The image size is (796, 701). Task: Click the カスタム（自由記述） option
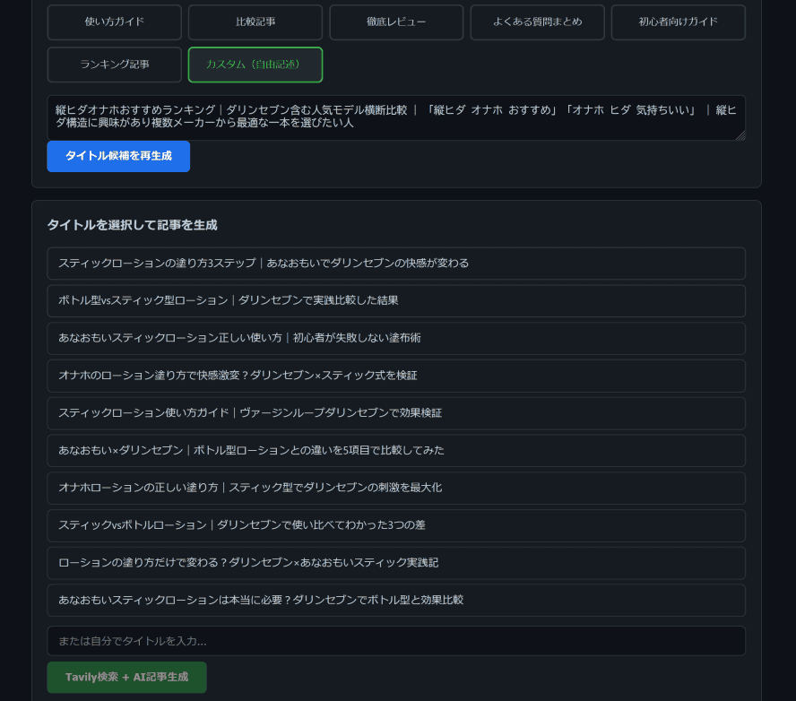pyautogui.click(x=255, y=65)
